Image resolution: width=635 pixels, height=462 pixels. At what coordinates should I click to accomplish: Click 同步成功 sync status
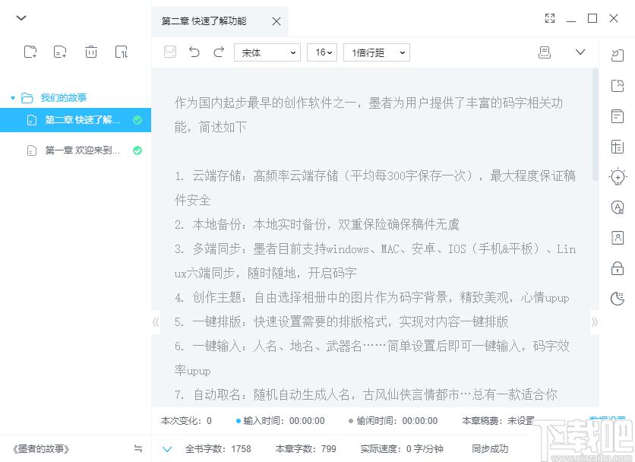coord(490,449)
